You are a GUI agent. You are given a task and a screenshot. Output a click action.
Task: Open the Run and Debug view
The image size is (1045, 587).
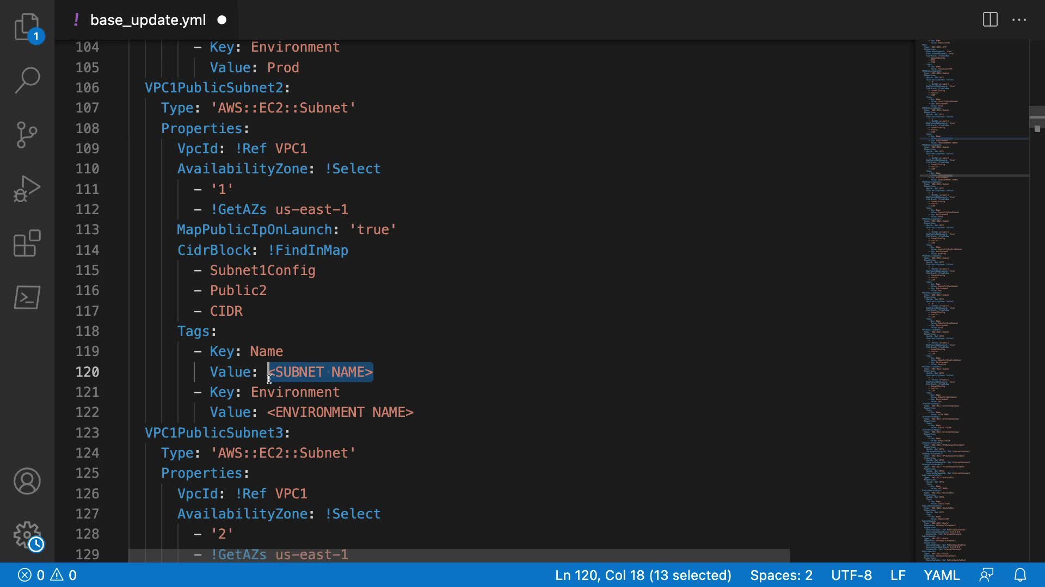click(x=27, y=189)
